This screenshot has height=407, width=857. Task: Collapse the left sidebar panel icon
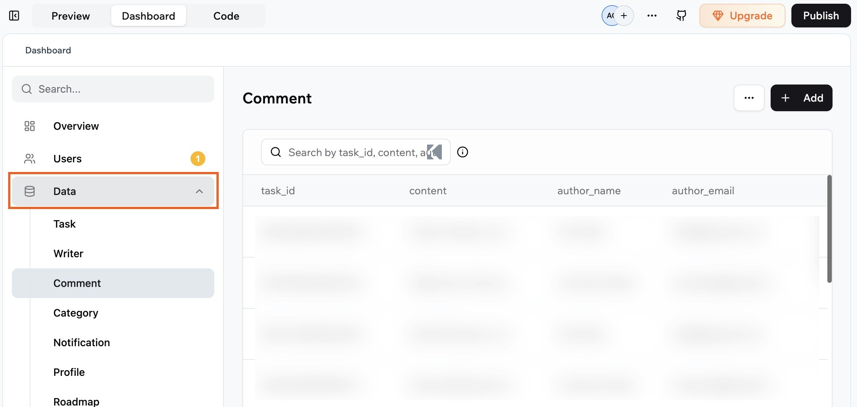pos(14,16)
